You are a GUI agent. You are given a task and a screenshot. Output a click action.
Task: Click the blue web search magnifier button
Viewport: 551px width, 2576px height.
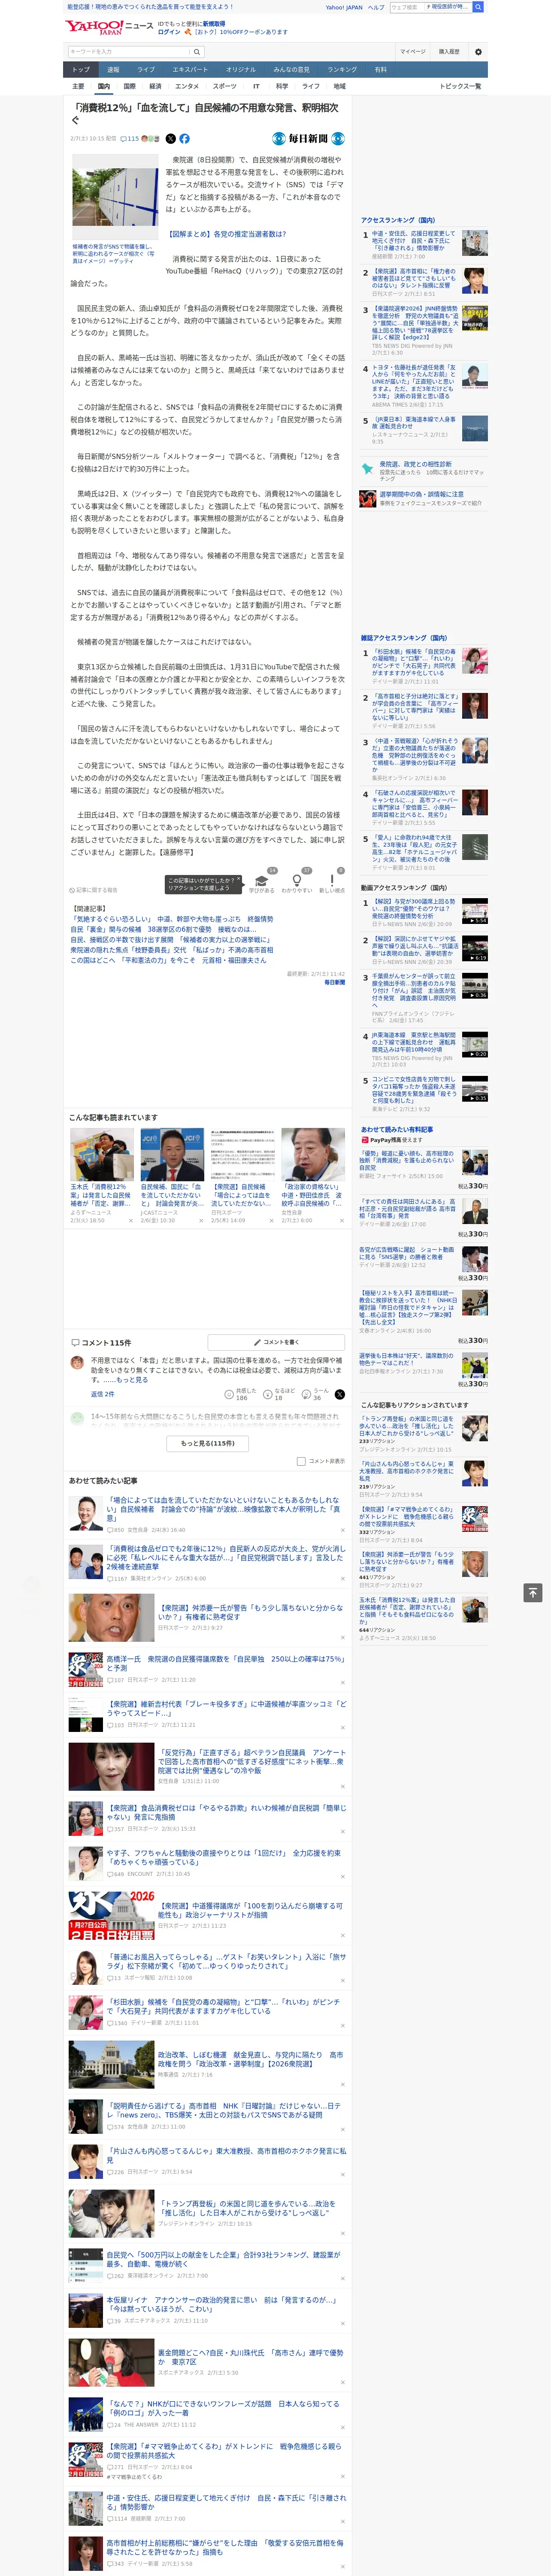pyautogui.click(x=478, y=7)
